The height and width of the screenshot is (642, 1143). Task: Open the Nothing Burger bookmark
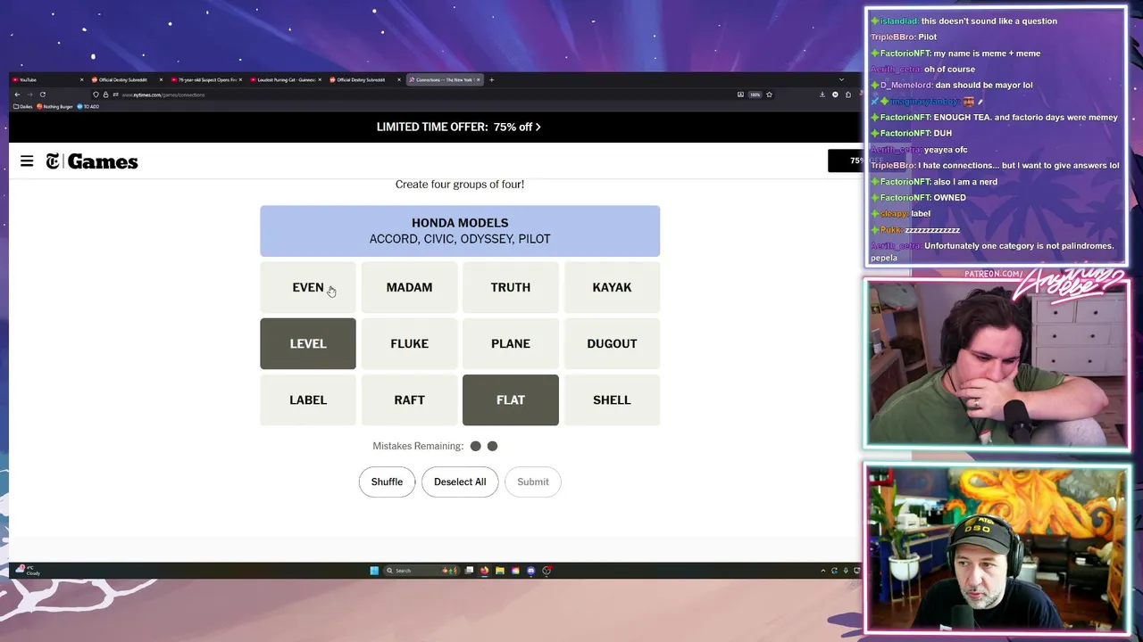54,106
